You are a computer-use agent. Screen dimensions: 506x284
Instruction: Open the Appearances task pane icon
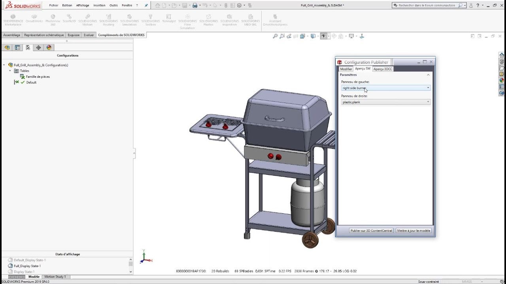502,80
